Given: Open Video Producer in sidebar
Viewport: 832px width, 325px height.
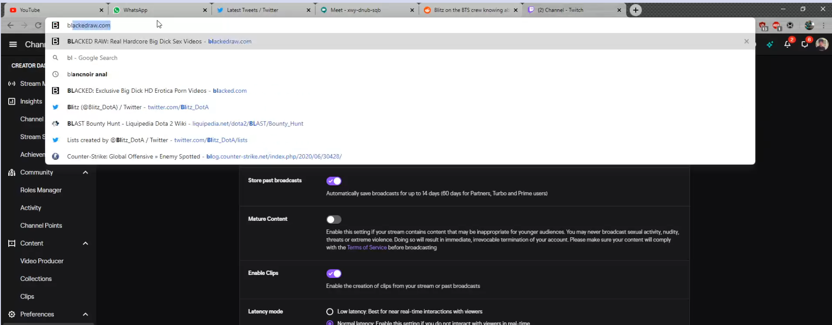Looking at the screenshot, I should tap(42, 261).
